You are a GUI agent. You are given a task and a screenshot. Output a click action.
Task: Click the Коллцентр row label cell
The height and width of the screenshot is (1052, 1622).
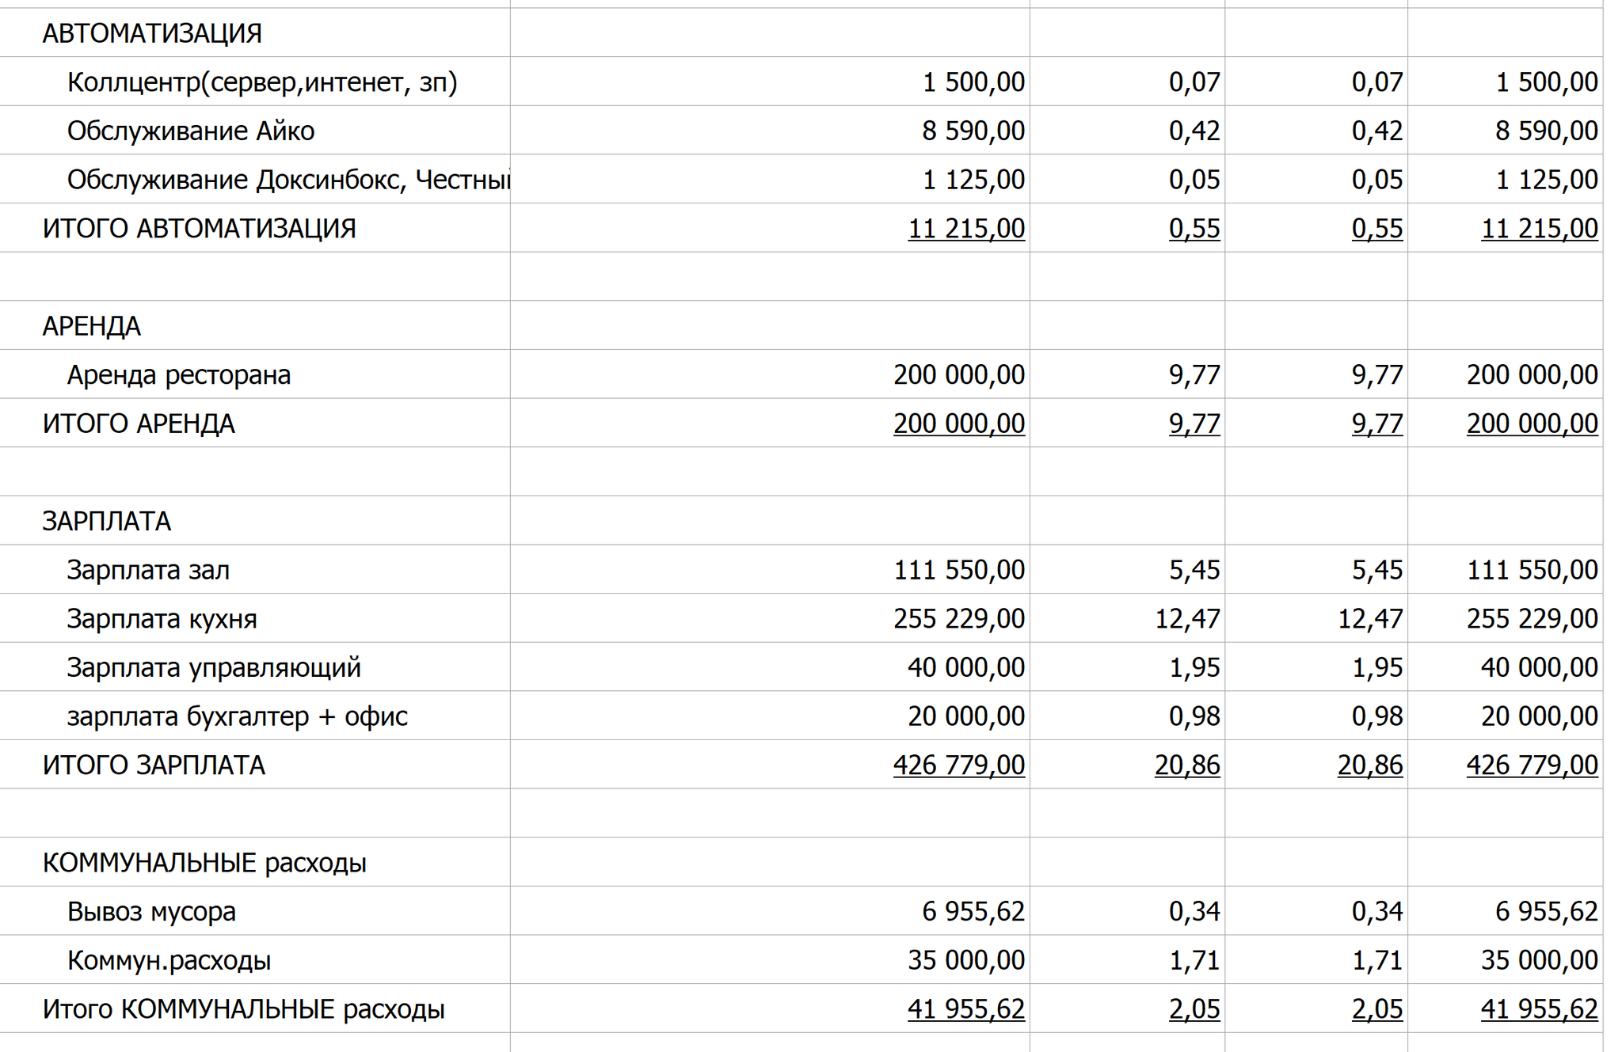click(261, 82)
